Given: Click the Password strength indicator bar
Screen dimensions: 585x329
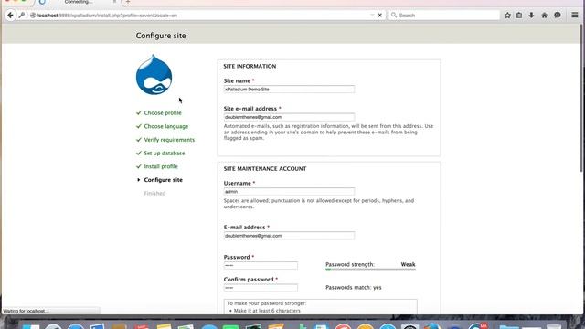Looking at the screenshot, I should [x=370, y=269].
